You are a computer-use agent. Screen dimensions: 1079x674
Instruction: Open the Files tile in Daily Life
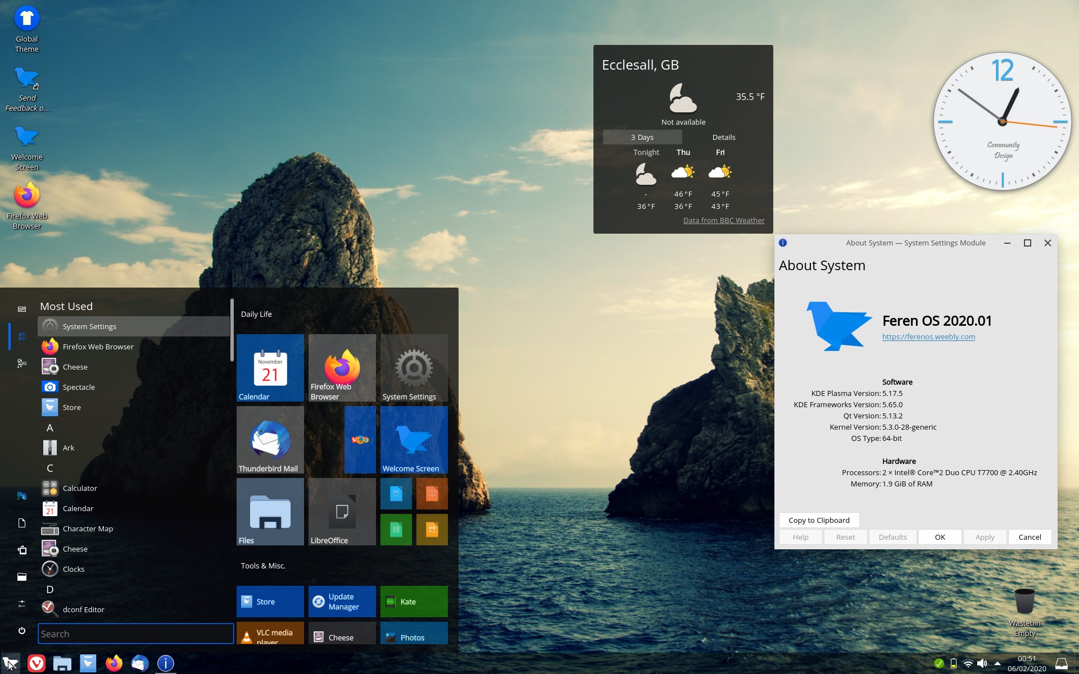coord(270,512)
